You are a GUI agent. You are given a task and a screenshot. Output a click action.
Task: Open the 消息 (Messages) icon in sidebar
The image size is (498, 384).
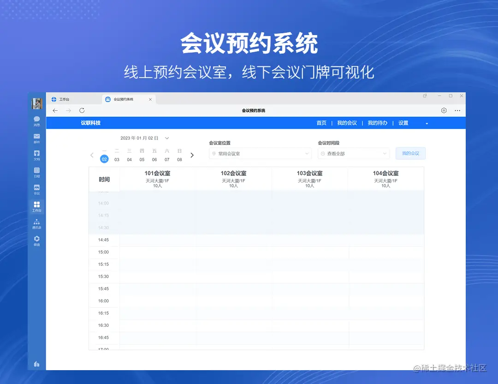37,121
